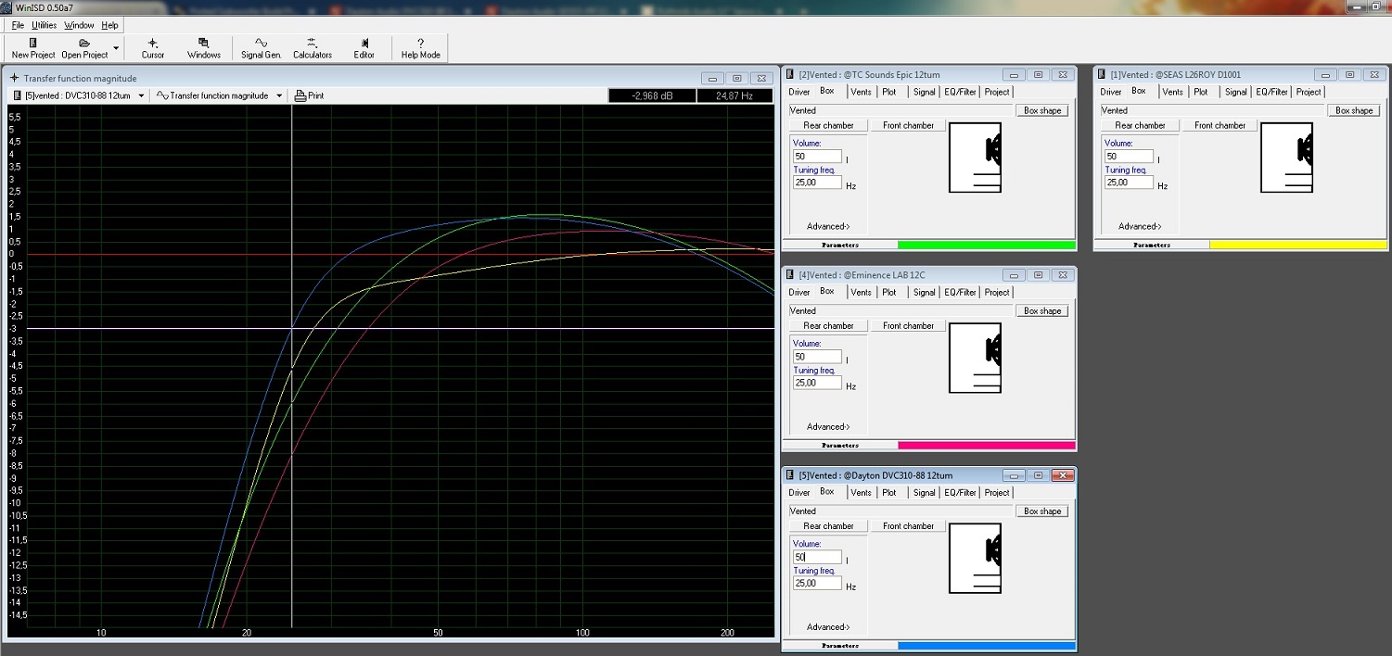Click the Volume field in Dayton DVC310-88 window
Viewport: 1392px width, 656px height.
point(817,557)
